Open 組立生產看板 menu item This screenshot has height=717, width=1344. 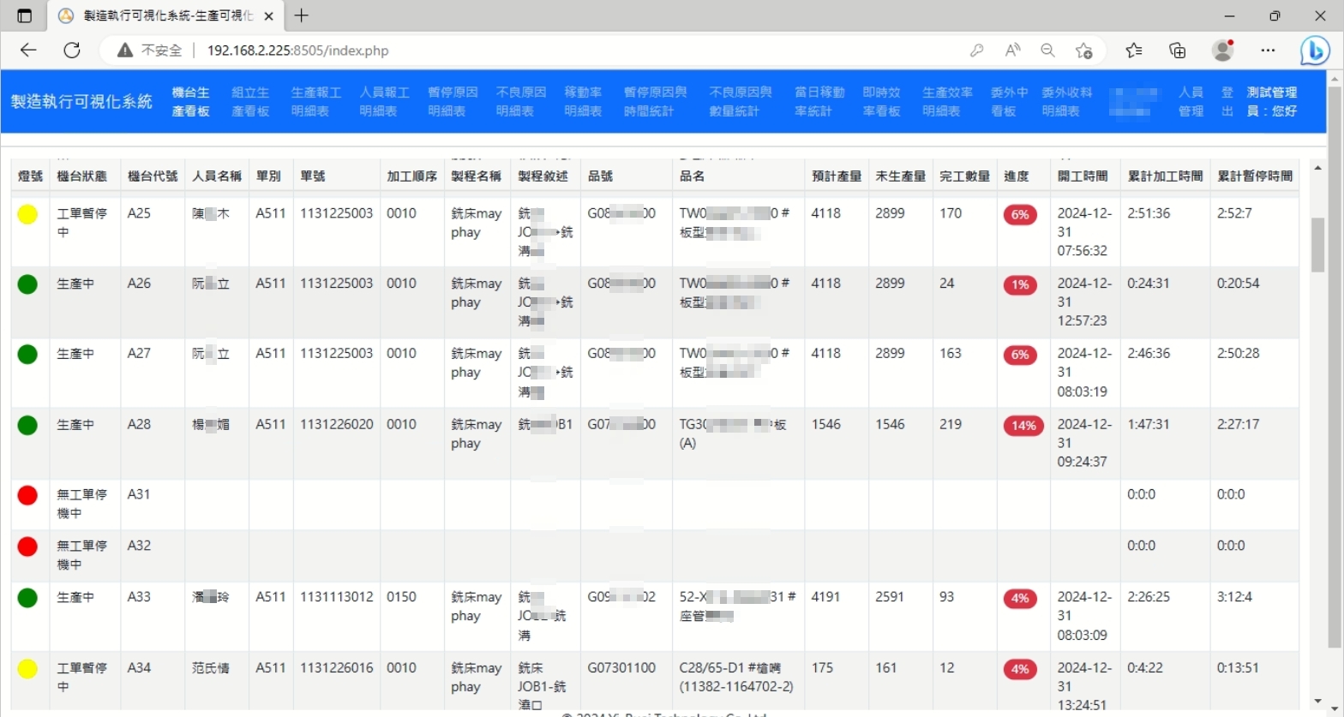[250, 101]
